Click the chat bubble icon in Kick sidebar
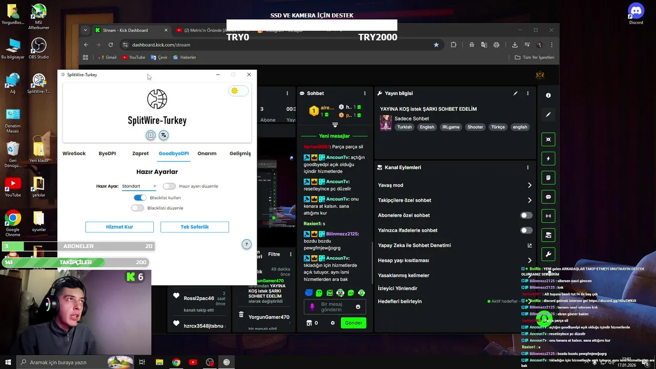The width and height of the screenshot is (656, 369). pos(548,197)
